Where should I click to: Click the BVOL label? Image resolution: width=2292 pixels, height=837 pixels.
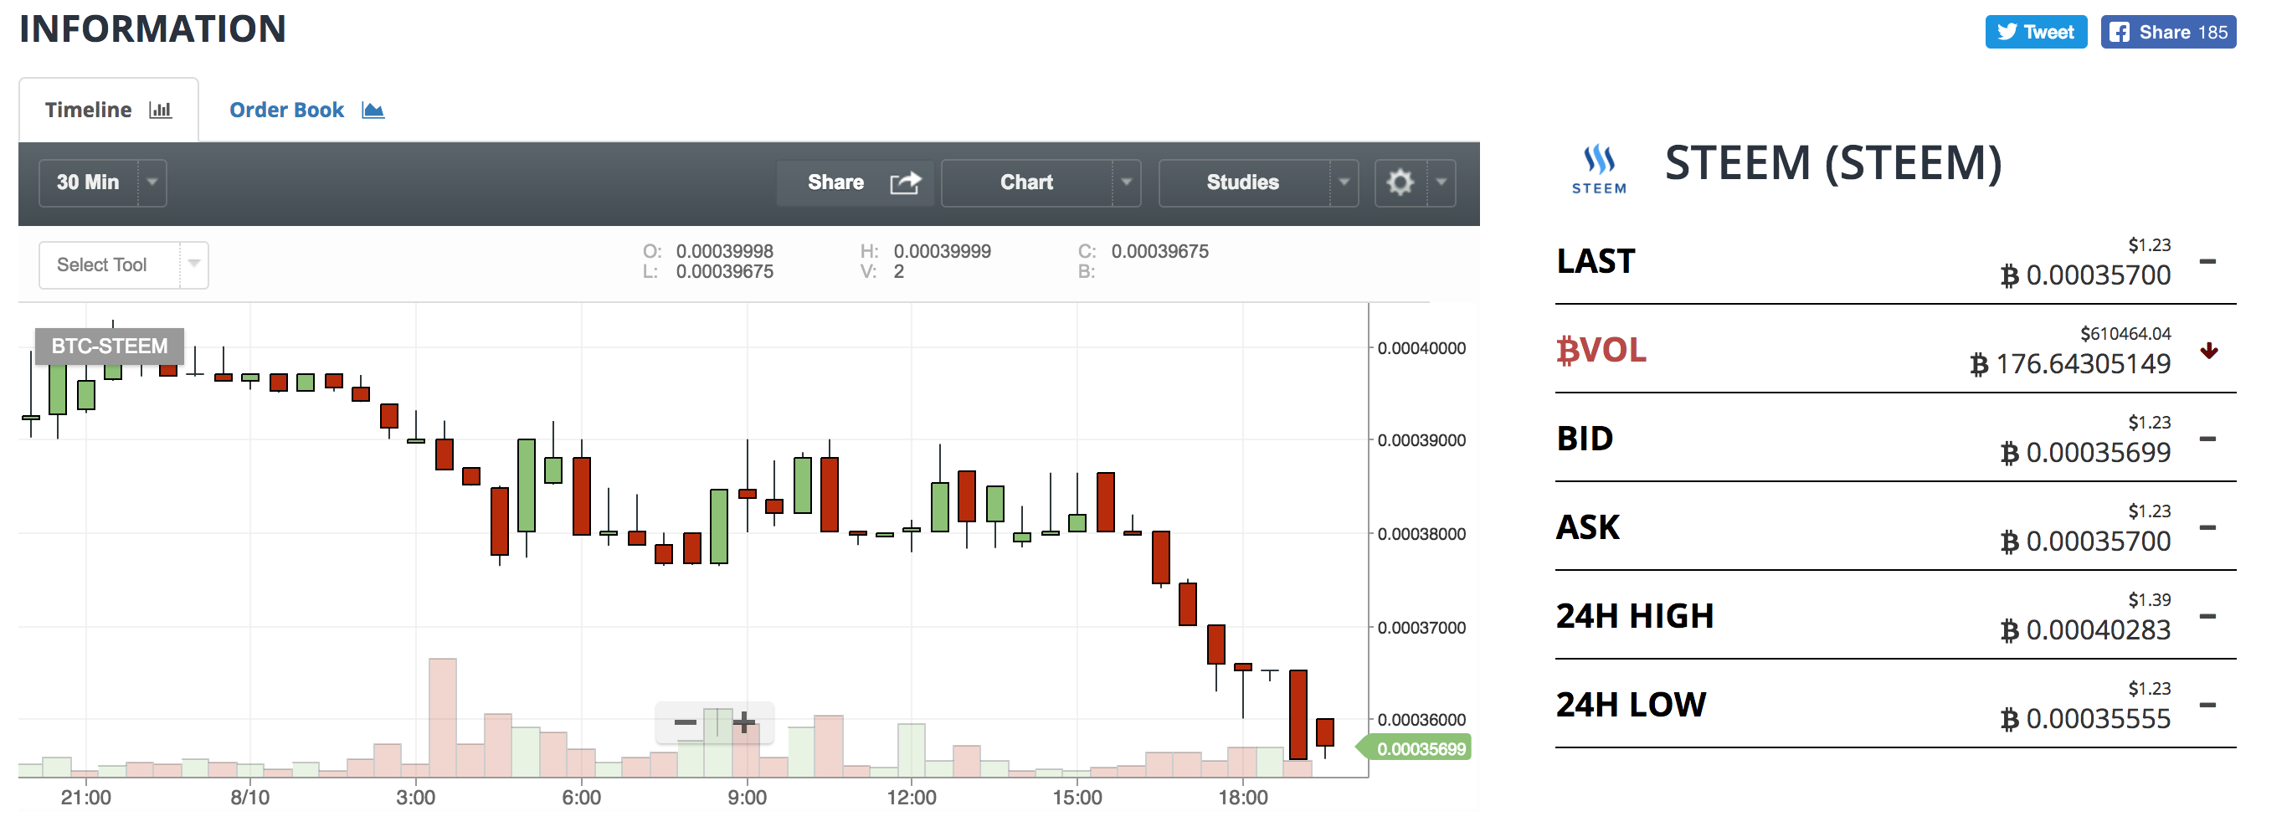pyautogui.click(x=1601, y=351)
